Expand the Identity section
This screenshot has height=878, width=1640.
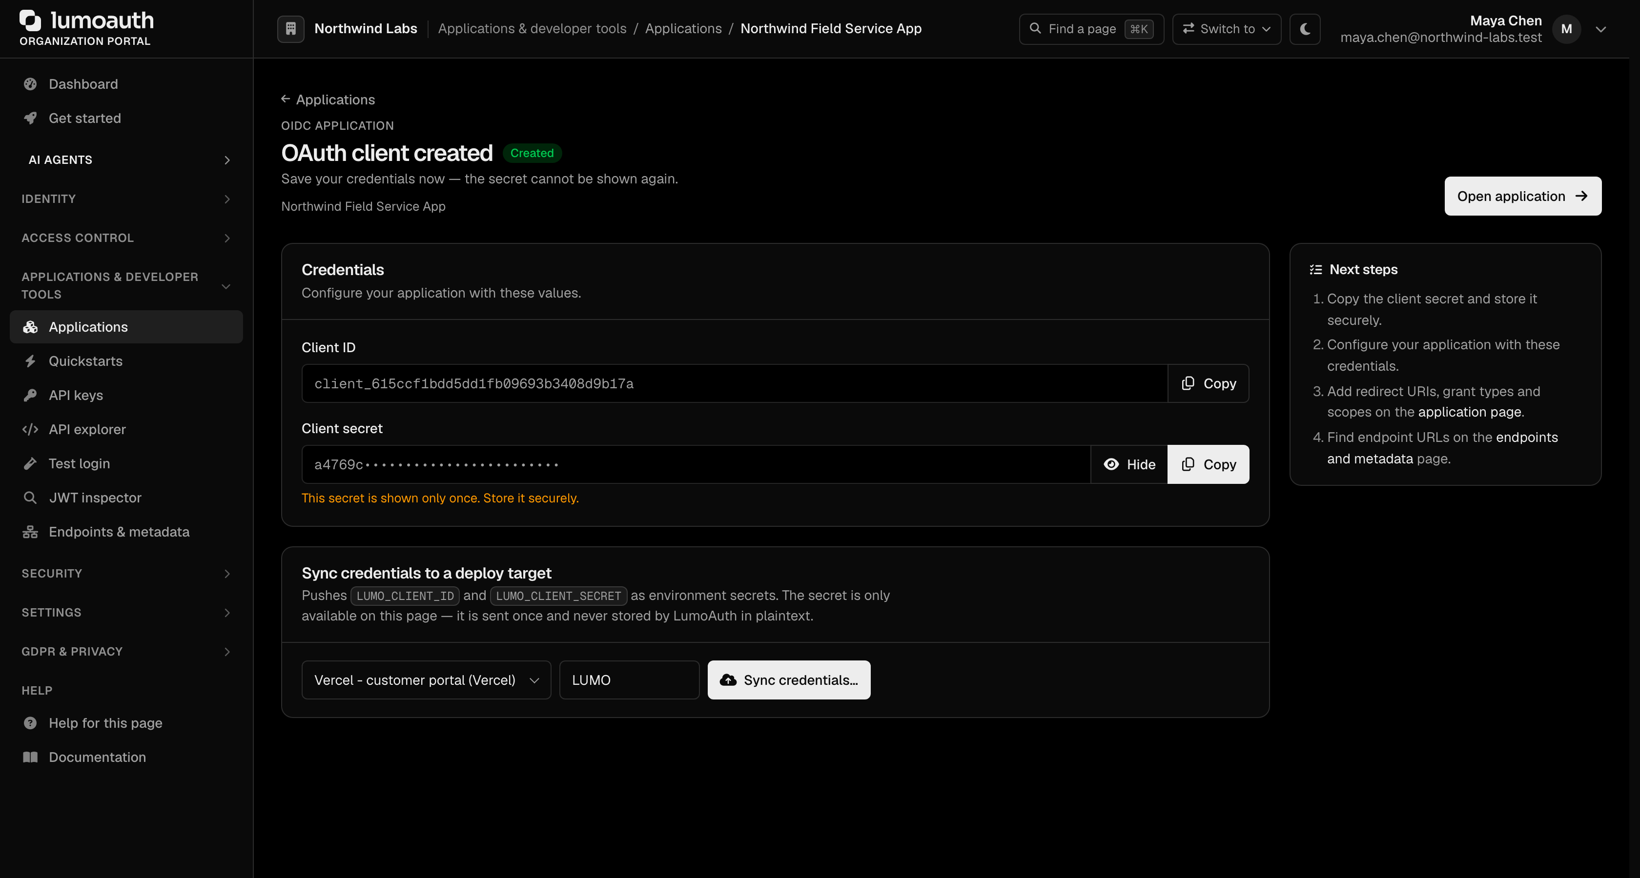(x=126, y=199)
